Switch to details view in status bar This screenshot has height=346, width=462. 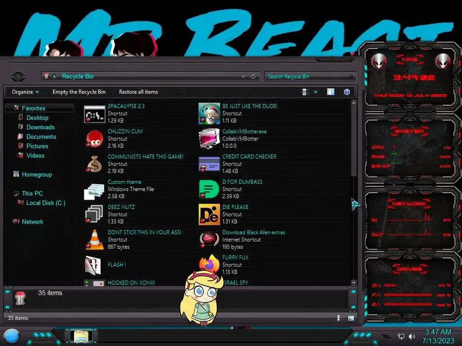click(340, 318)
